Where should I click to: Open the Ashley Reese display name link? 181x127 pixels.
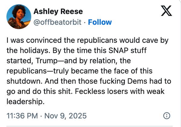click(58, 12)
